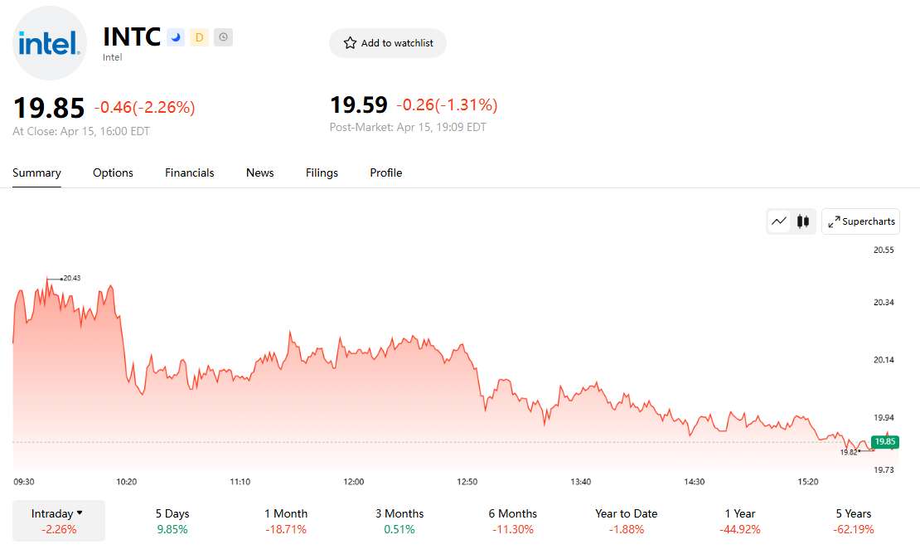Select the Year to Date range
Image resolution: width=920 pixels, height=559 pixels.
[x=626, y=520]
